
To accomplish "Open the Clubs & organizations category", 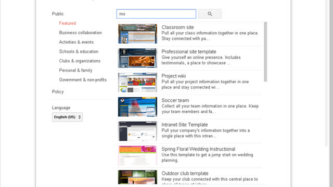I will (80, 61).
